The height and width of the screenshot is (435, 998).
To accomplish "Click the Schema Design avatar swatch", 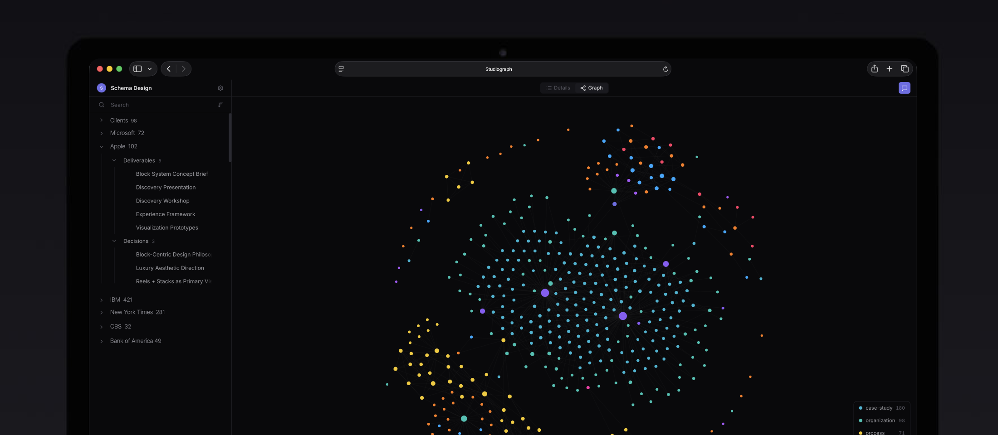I will (101, 88).
